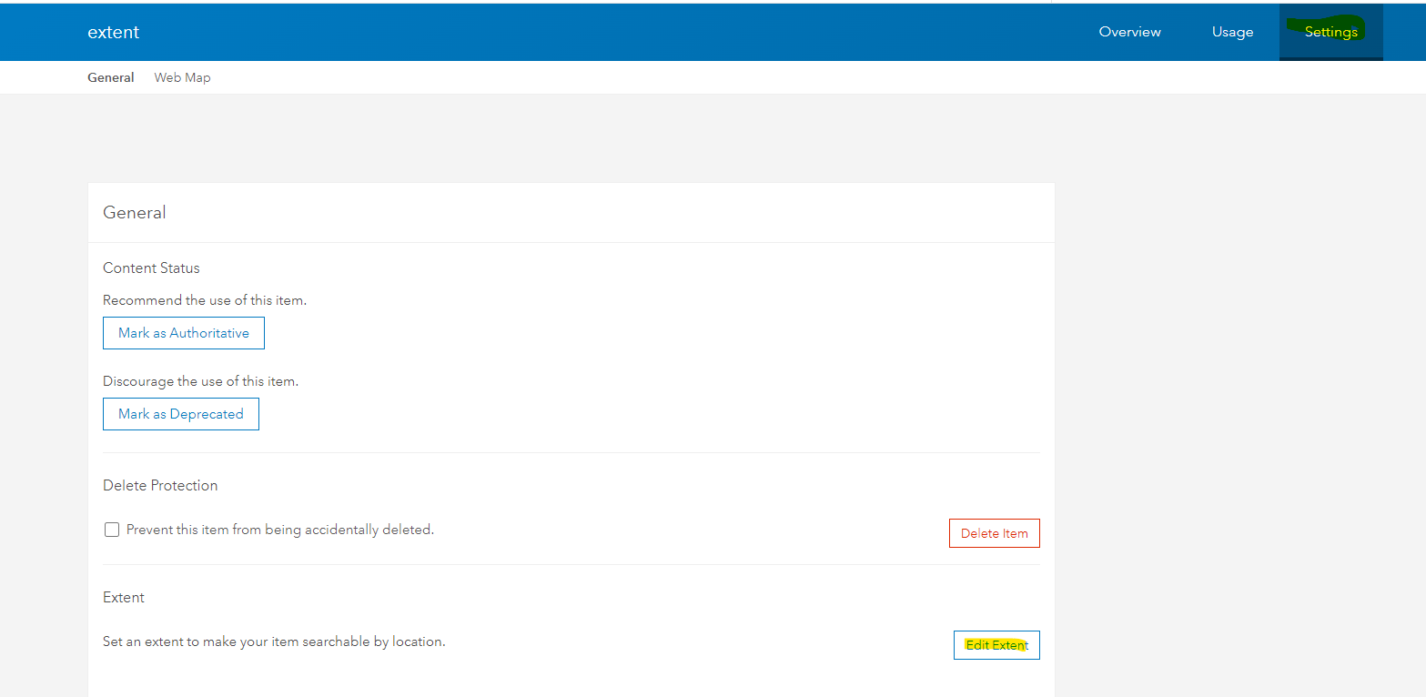Recommend this item via Mark as Authoritative
This screenshot has height=697, width=1426.
point(183,332)
